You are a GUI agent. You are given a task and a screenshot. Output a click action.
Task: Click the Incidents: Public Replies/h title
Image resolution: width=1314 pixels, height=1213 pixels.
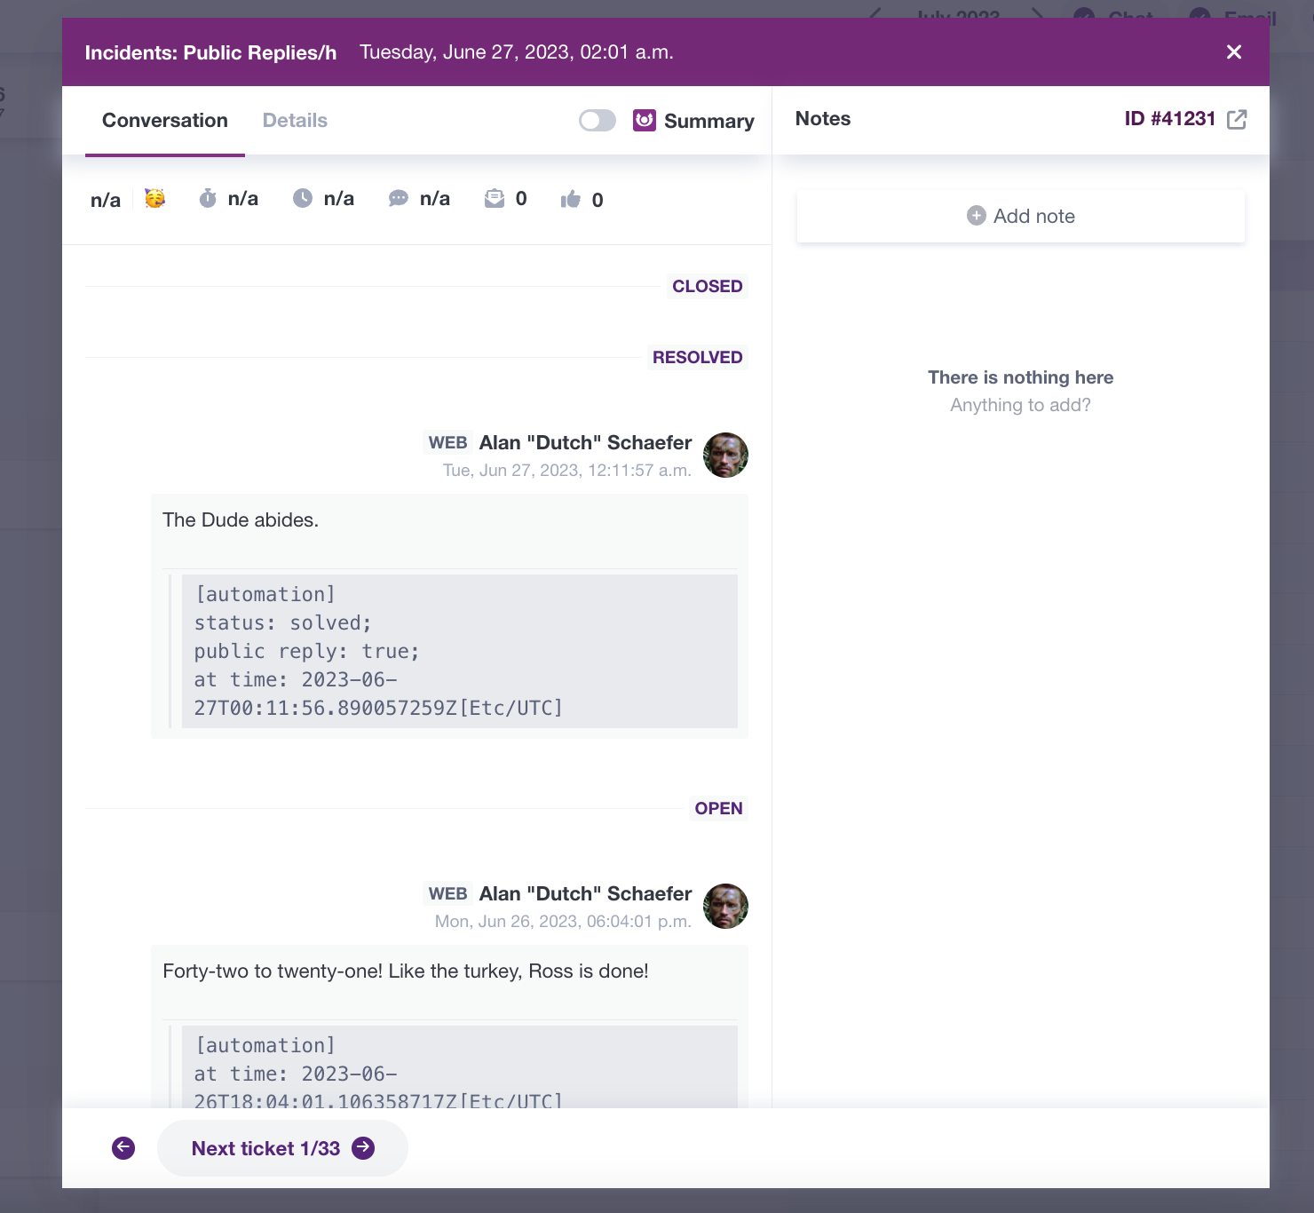pyautogui.click(x=210, y=52)
